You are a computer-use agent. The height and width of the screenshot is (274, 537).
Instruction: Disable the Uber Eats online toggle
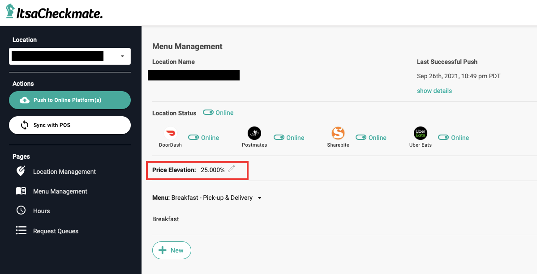(443, 138)
